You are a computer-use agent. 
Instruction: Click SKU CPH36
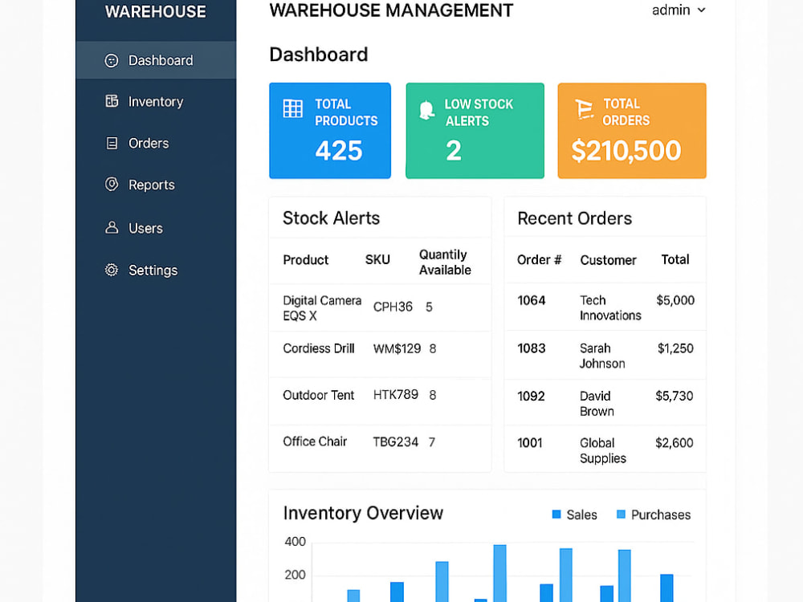click(x=393, y=307)
